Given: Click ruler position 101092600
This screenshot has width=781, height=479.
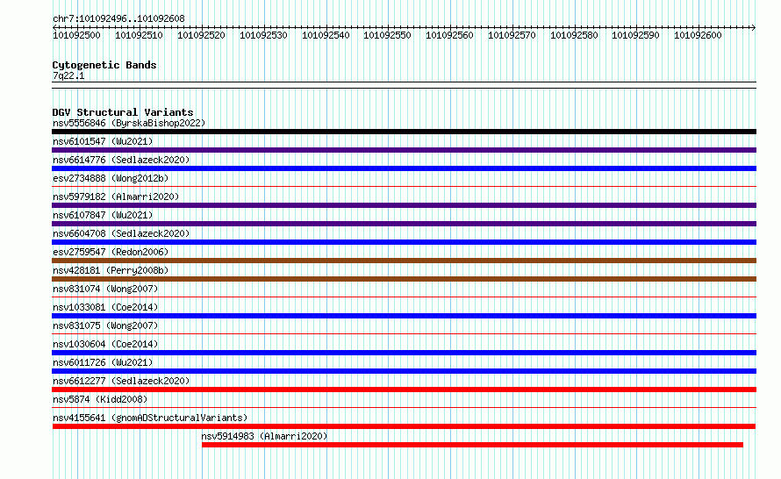Looking at the screenshot, I should 698,35.
